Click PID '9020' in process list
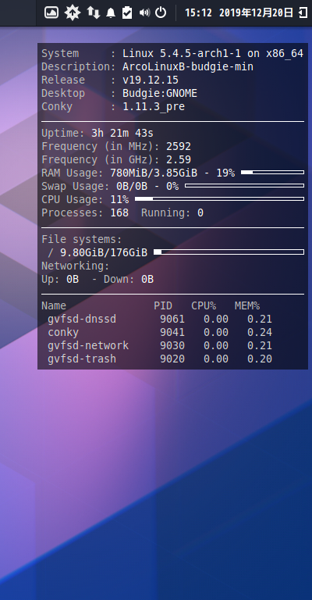The width and height of the screenshot is (312, 600). [x=172, y=359]
